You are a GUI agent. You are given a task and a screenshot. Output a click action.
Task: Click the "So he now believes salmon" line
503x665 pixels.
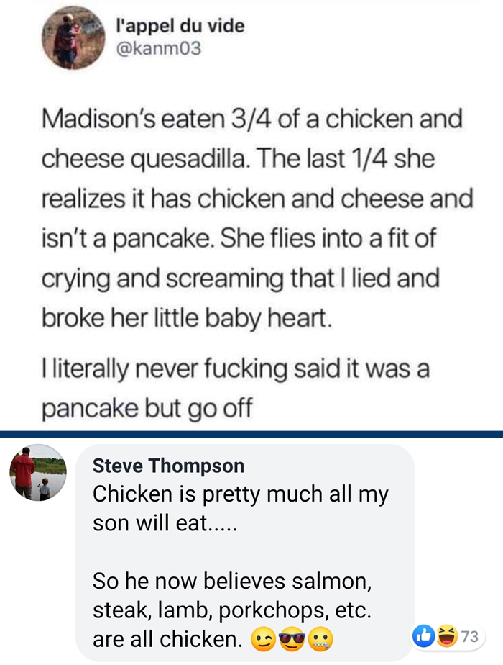tap(233, 579)
